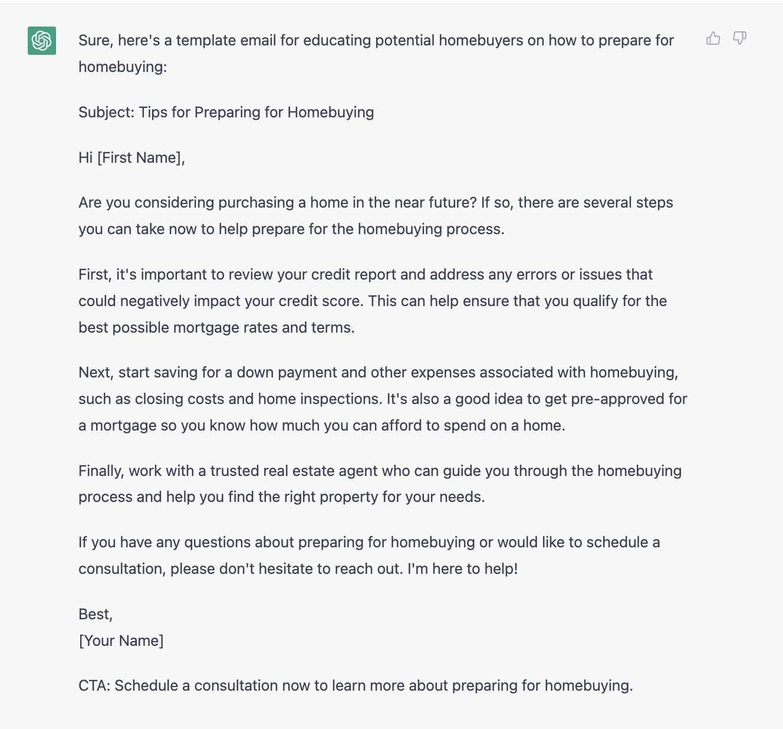Screen dimensions: 783x729
Task: Click the "If you have any questions" line
Action: tap(369, 542)
